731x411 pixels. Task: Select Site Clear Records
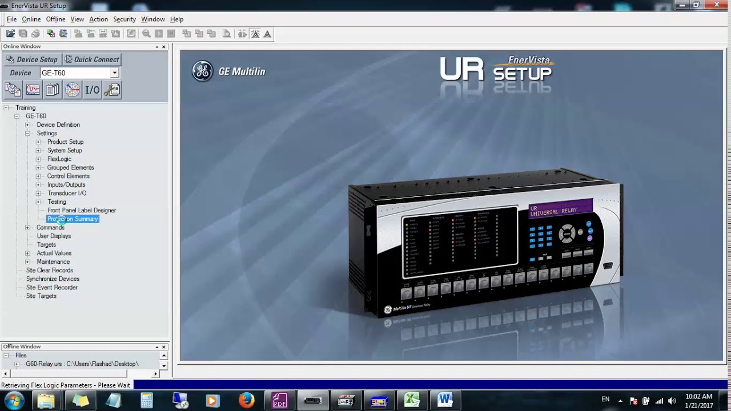[x=50, y=271]
